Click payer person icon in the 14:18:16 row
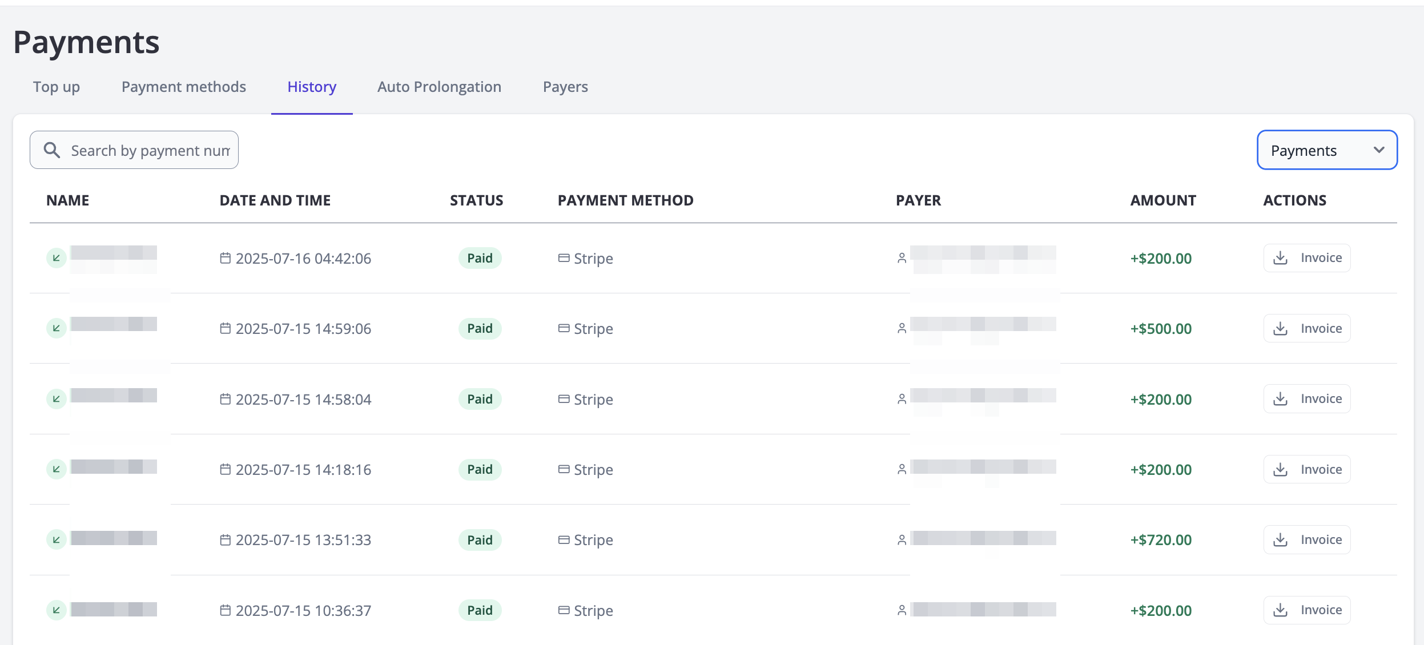The width and height of the screenshot is (1424, 645). coord(902,469)
